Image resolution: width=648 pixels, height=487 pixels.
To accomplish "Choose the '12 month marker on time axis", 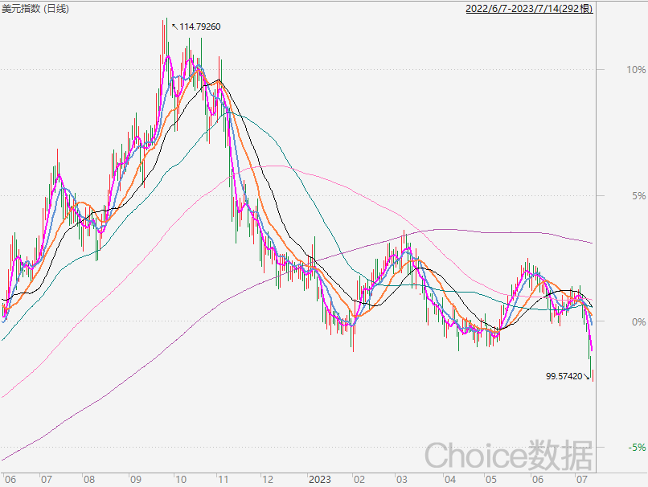I will 267,479.
